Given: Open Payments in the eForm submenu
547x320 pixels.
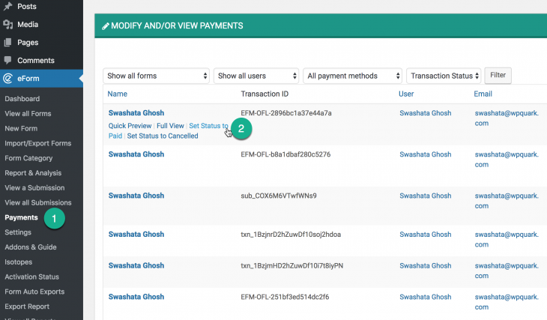Looking at the screenshot, I should (x=21, y=217).
